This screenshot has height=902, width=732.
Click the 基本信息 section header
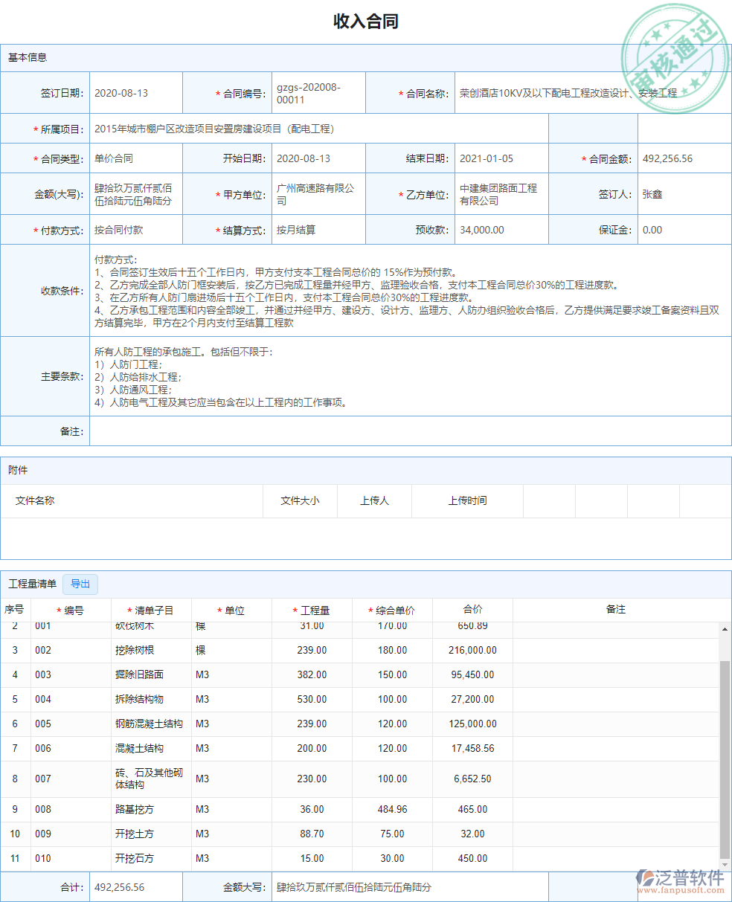click(28, 57)
